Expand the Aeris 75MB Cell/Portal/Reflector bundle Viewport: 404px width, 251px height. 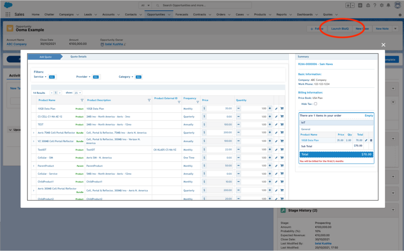pyautogui.click(x=34, y=133)
